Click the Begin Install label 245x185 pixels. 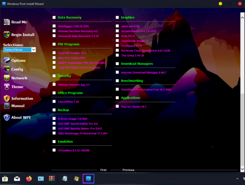click(x=23, y=35)
